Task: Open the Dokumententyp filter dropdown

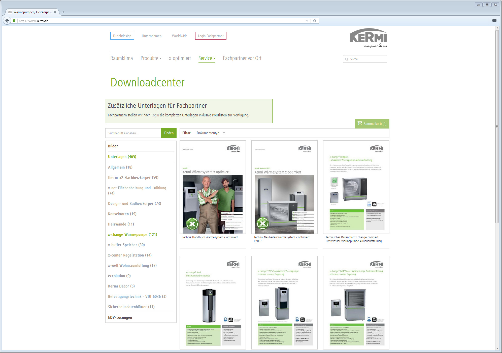Action: [211, 133]
